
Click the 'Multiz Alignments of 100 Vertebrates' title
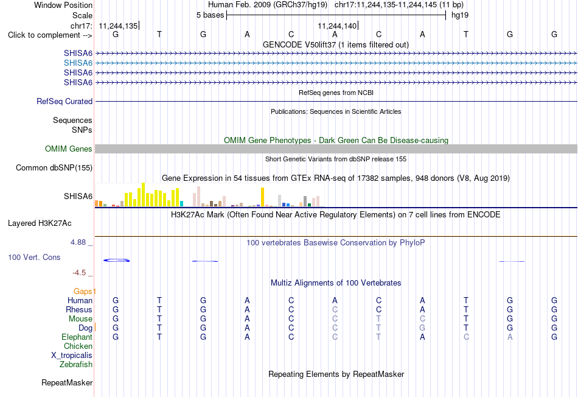(x=336, y=283)
